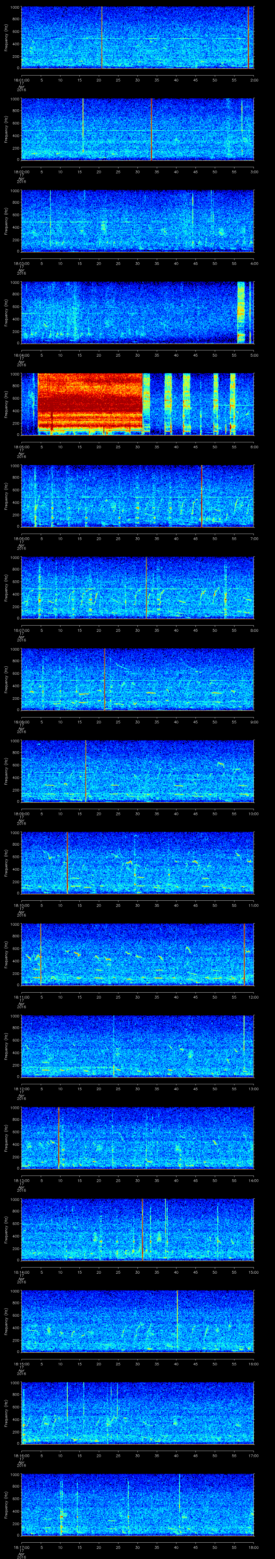Click the red broadband noise block in 18:05 spectrogram
275x1559 pixels.
click(x=90, y=402)
